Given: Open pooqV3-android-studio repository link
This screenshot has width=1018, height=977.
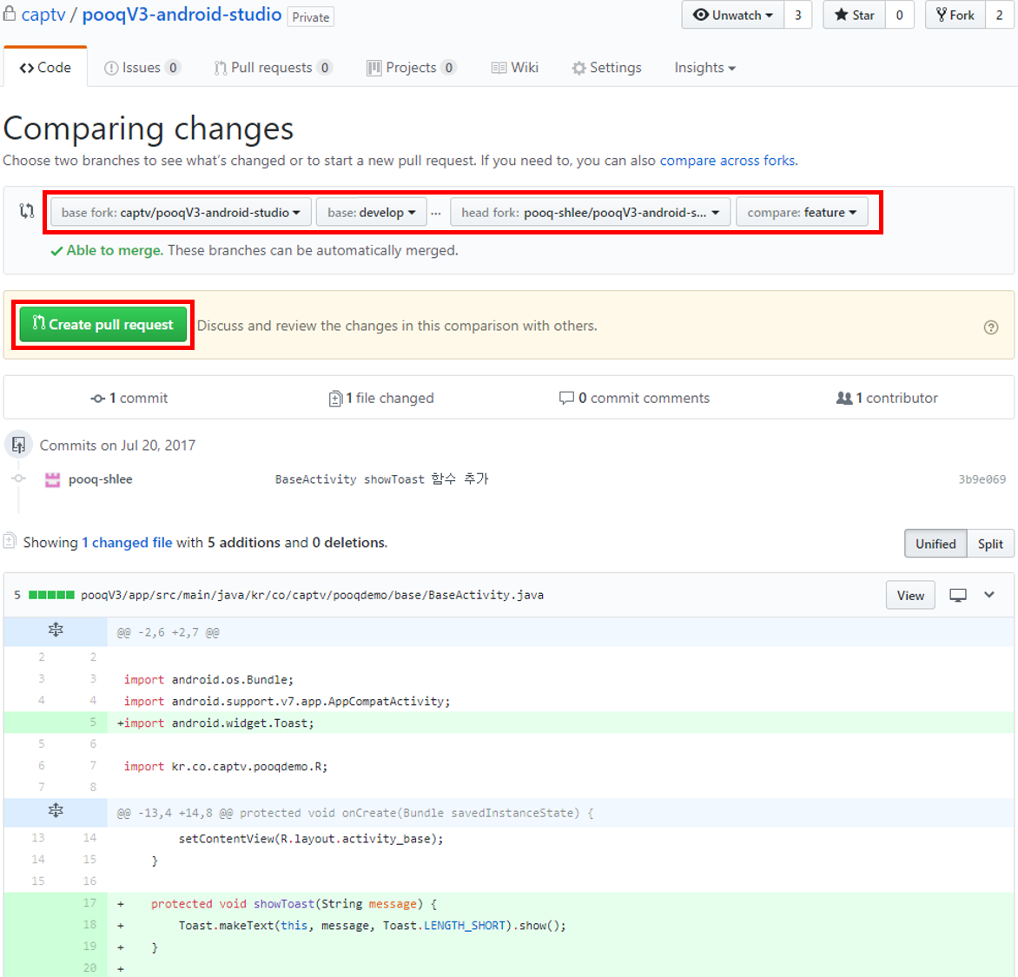Looking at the screenshot, I should point(182,14).
